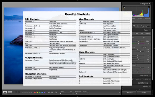Click the +42 clarity value field
Viewport: 155px width, 97px height.
point(148,68)
